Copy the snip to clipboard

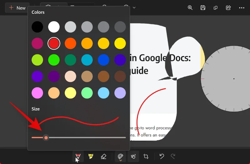[x=216, y=8]
